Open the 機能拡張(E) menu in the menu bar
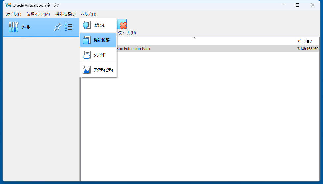 pos(66,14)
